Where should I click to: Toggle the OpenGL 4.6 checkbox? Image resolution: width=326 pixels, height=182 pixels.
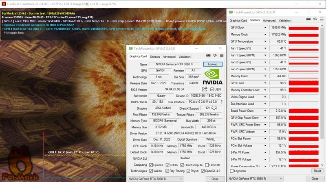203,171
